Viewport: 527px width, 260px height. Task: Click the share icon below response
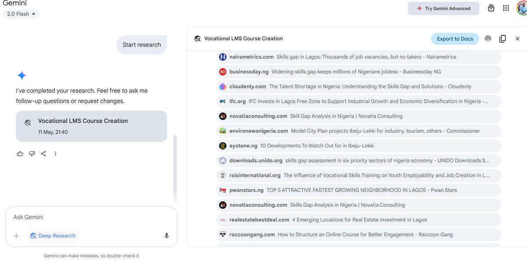[x=43, y=154]
